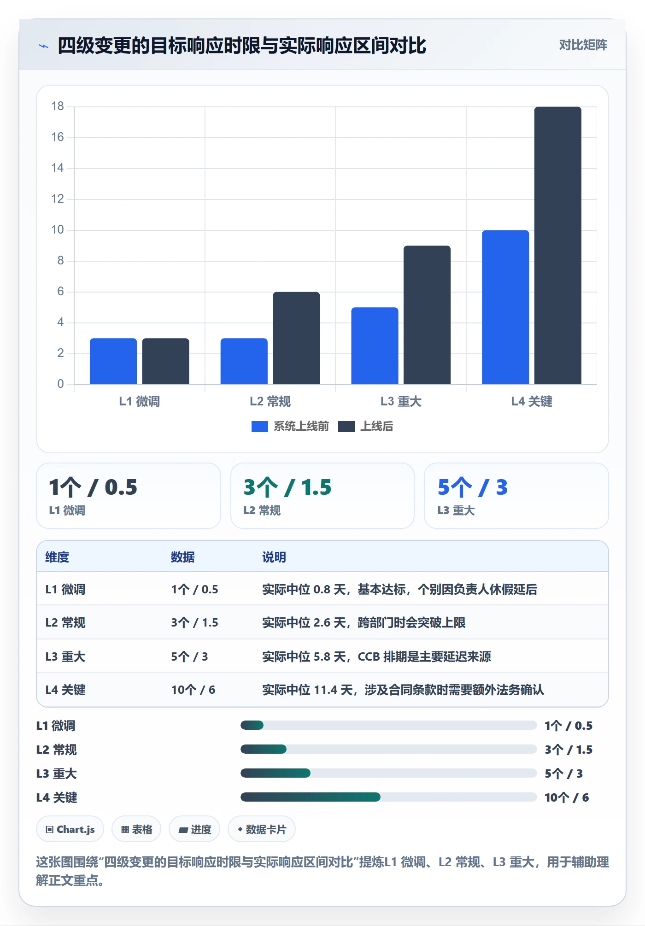Toggle the 上线后 legend swatch
This screenshot has width=645, height=926.
pyautogui.click(x=346, y=427)
